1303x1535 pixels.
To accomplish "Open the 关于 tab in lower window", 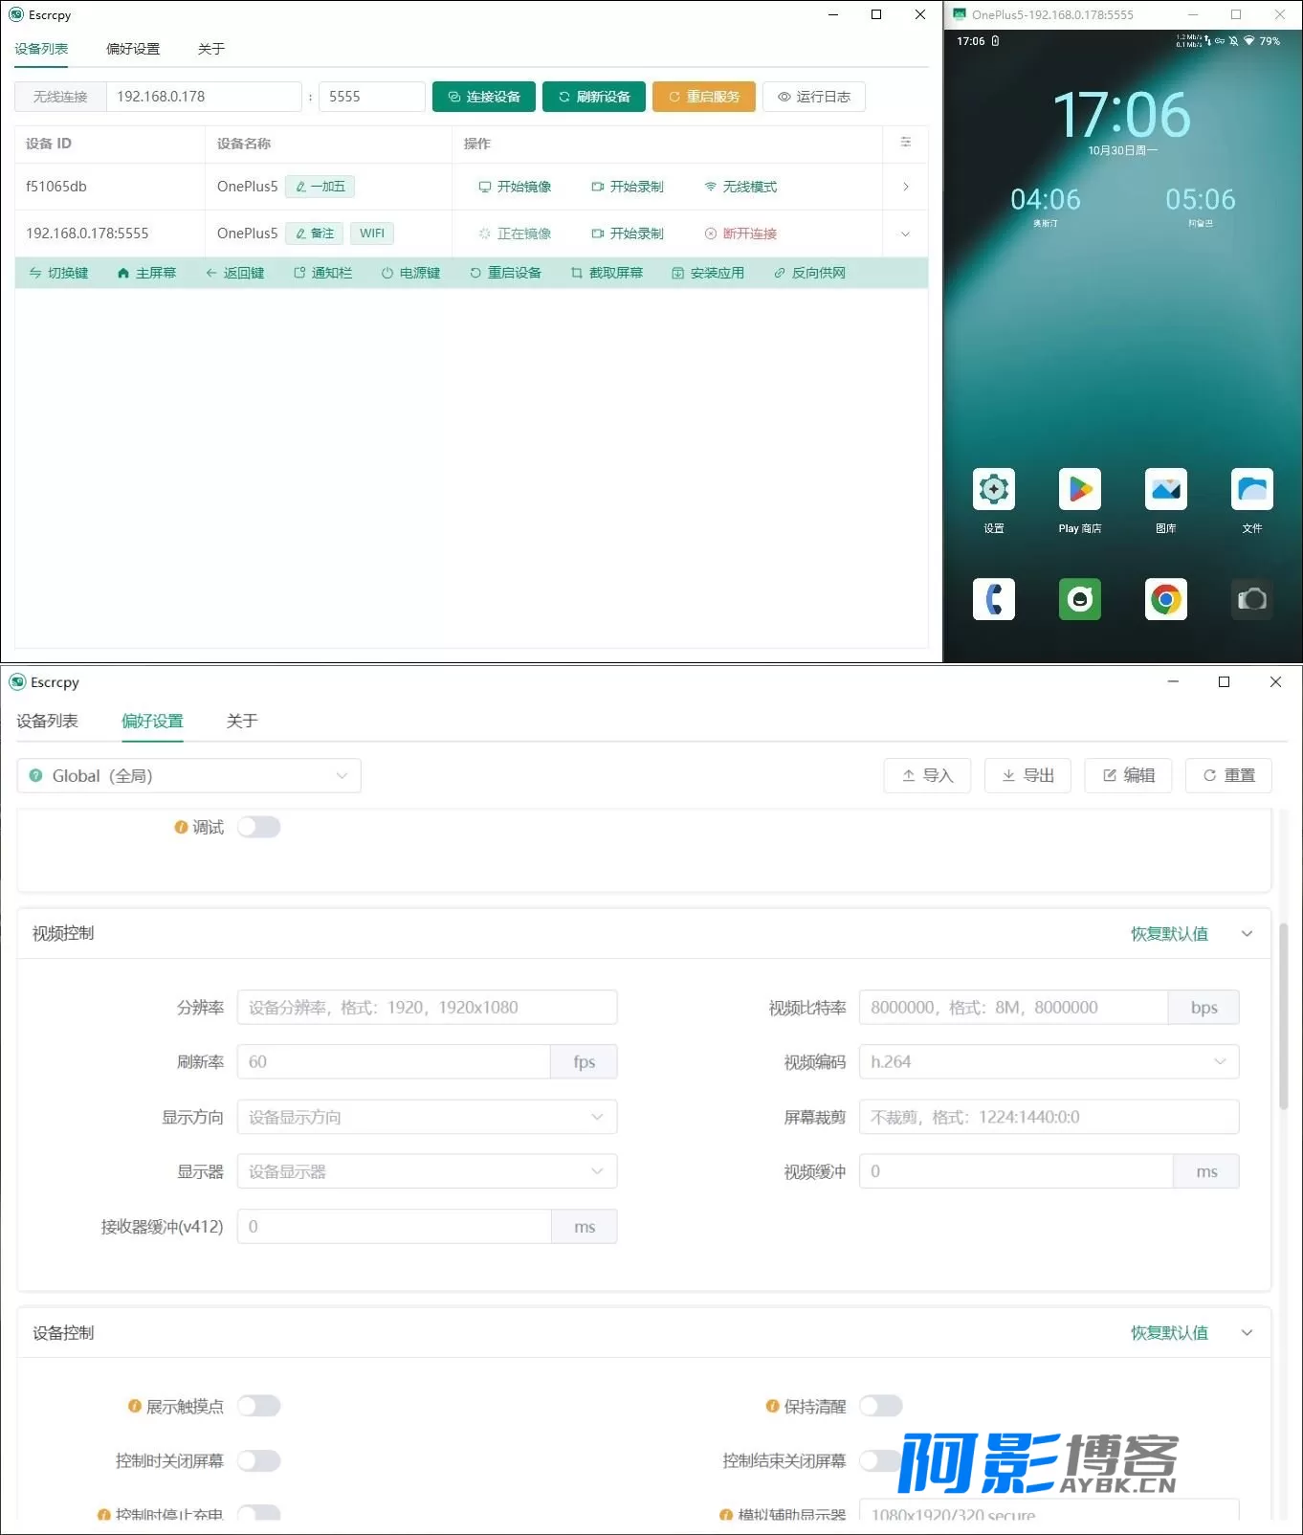I will pyautogui.click(x=242, y=722).
